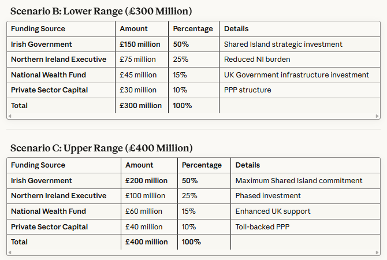Click the £300 million total cell
Viewport: 387px width, 260px height.
point(140,105)
